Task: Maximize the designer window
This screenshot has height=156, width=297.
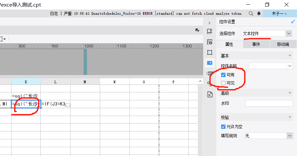Action: click(x=267, y=5)
